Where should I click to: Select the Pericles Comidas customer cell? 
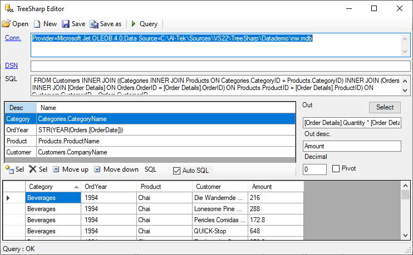point(220,220)
